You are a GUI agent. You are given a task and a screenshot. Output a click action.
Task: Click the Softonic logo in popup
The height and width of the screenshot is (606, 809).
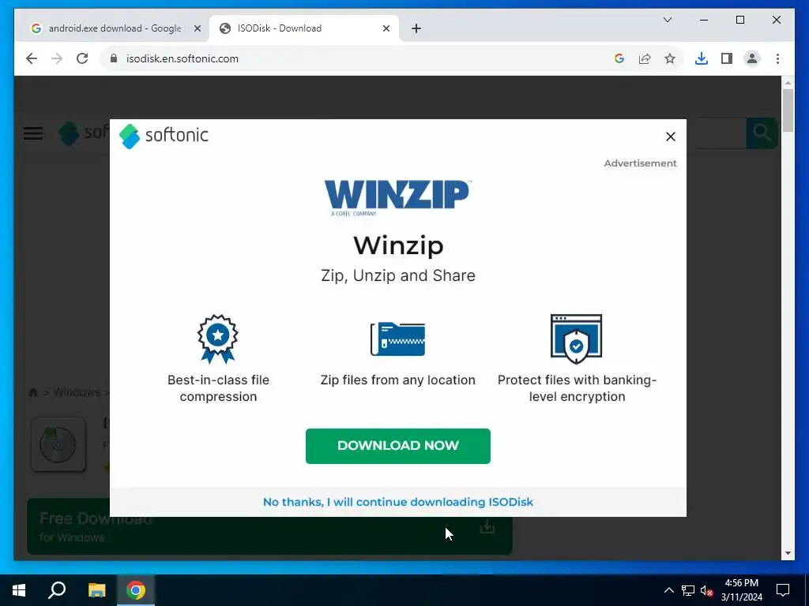[x=164, y=136]
